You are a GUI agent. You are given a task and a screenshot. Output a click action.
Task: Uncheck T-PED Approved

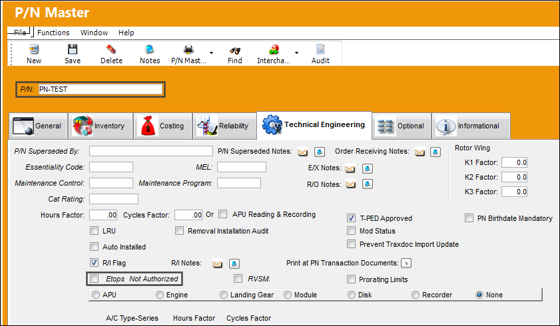(x=352, y=218)
